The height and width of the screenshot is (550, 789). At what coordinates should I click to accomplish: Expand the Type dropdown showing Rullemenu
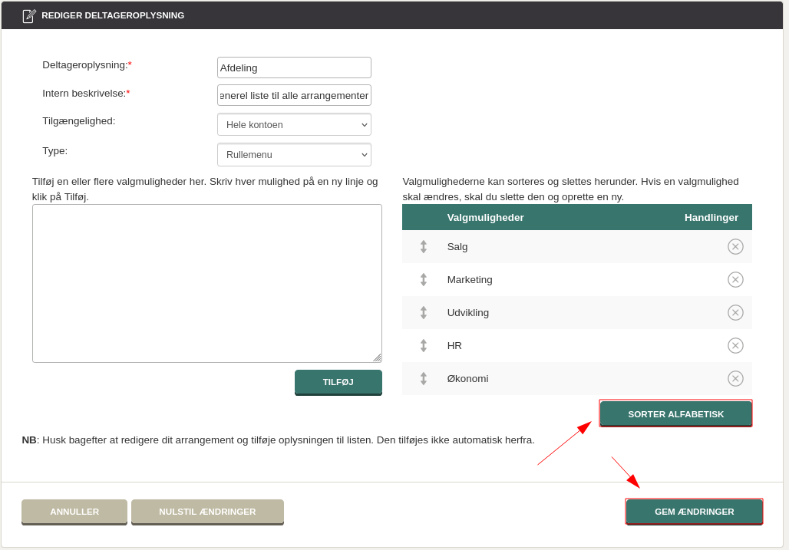294,155
